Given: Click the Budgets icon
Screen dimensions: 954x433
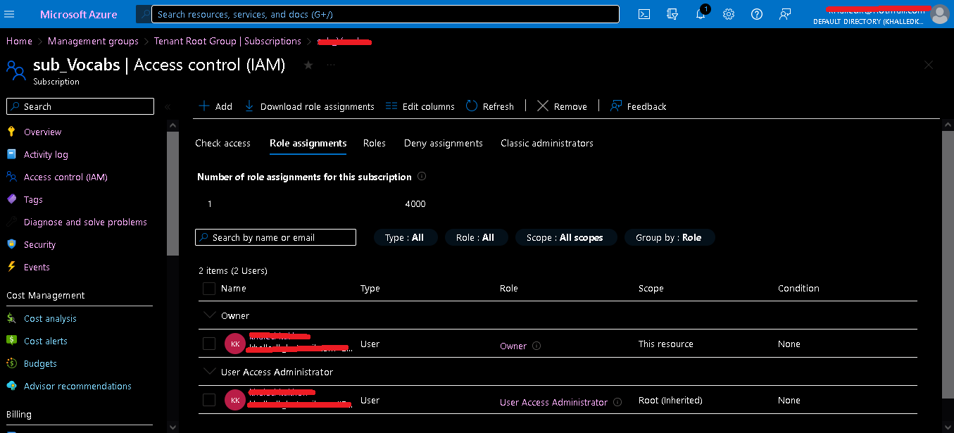Looking at the screenshot, I should [11, 363].
